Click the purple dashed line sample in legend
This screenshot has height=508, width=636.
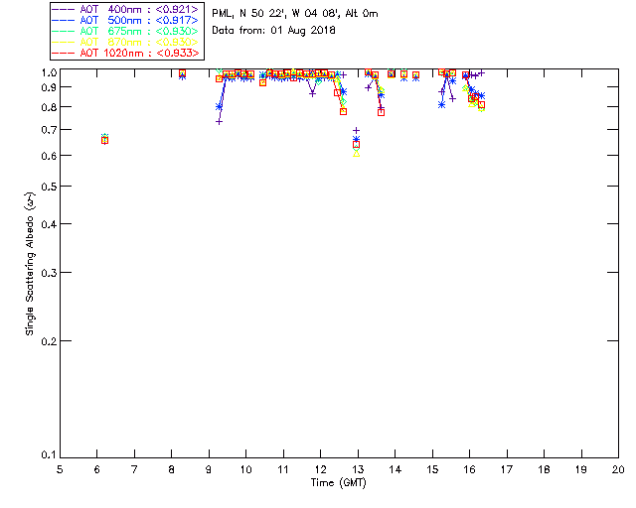[x=64, y=10]
